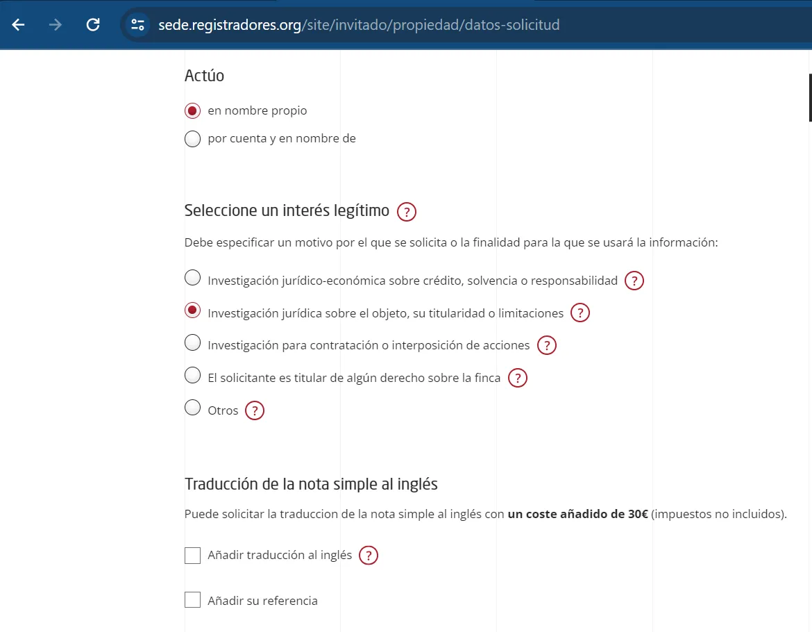Show help for interposición de acciones option
The height and width of the screenshot is (632, 812).
point(547,345)
